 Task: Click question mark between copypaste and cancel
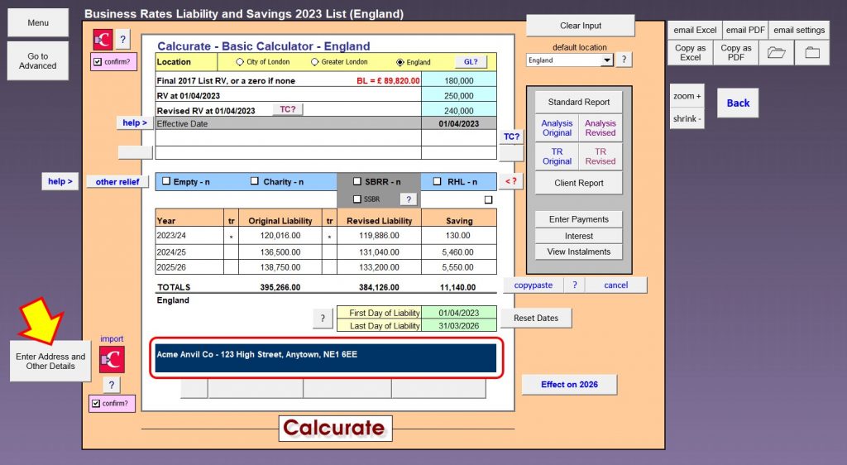pyautogui.click(x=573, y=285)
